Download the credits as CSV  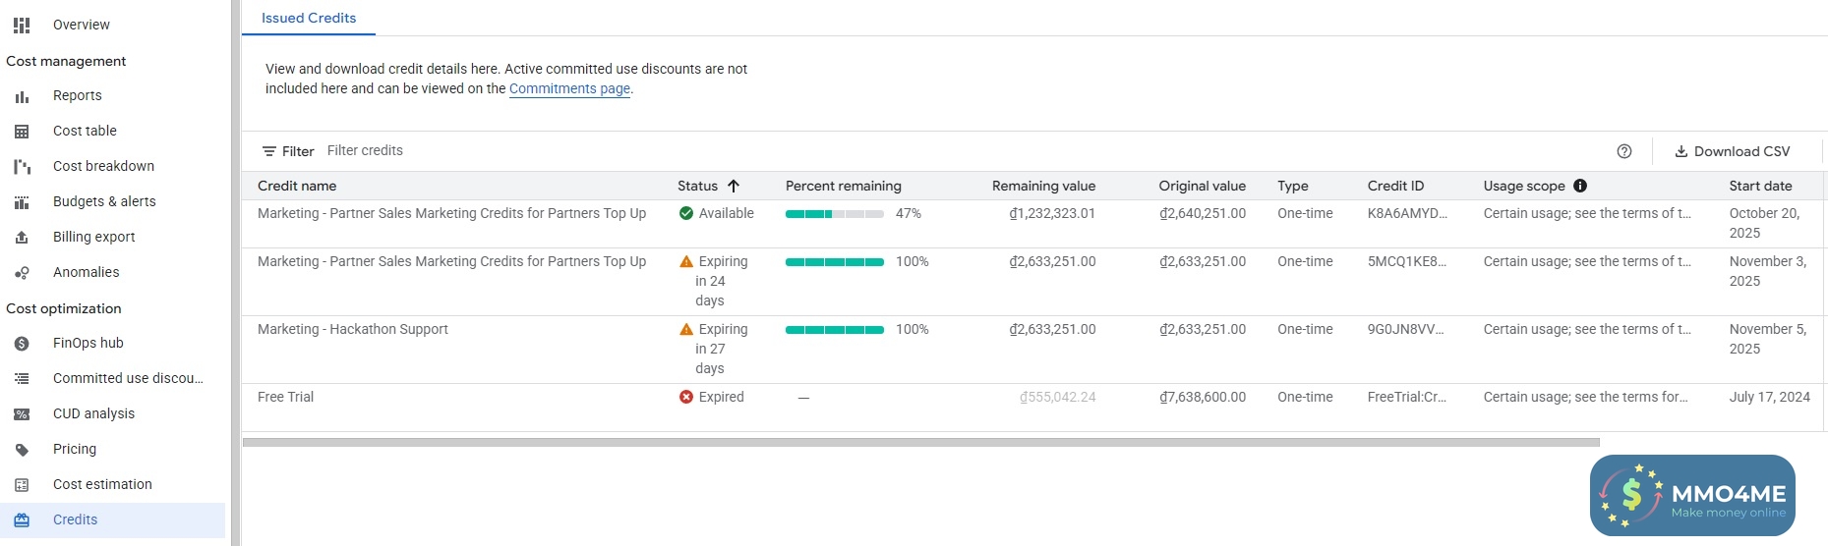pos(1732,151)
